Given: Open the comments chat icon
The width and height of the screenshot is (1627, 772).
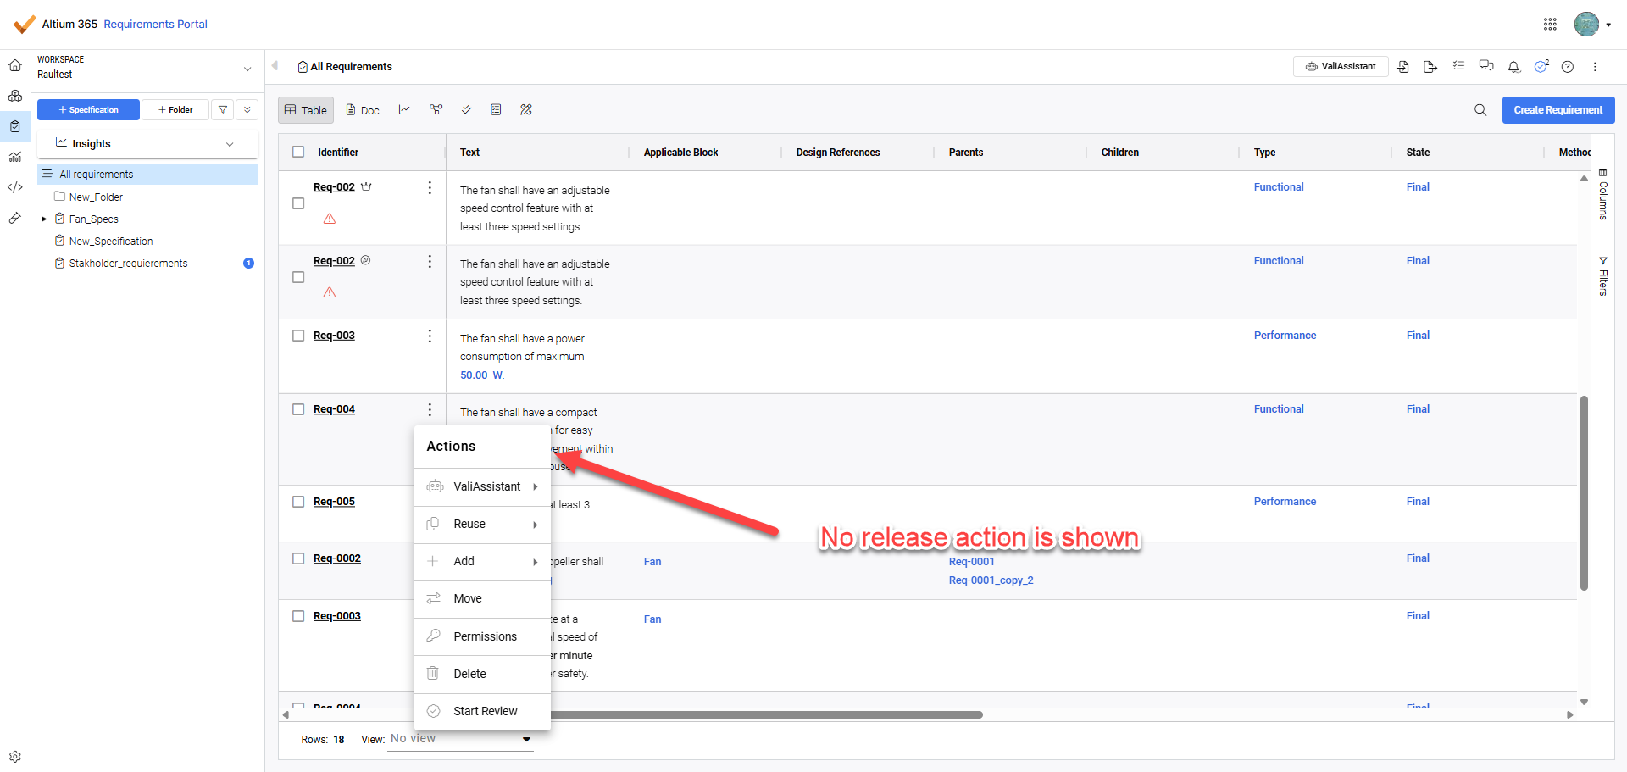Looking at the screenshot, I should pos(1486,66).
